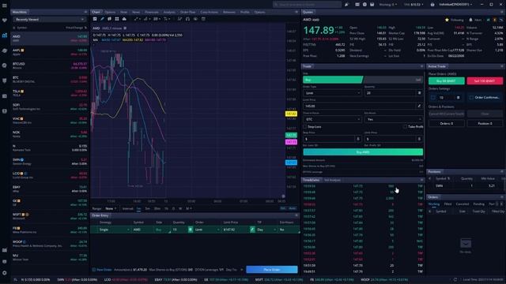This screenshot has height=284, width=506.
Task: Open the Options tab next to Chart
Action: 110,12
